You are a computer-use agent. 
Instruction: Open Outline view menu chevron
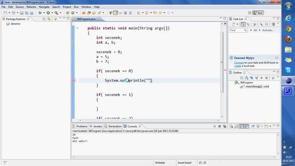tap(278, 77)
